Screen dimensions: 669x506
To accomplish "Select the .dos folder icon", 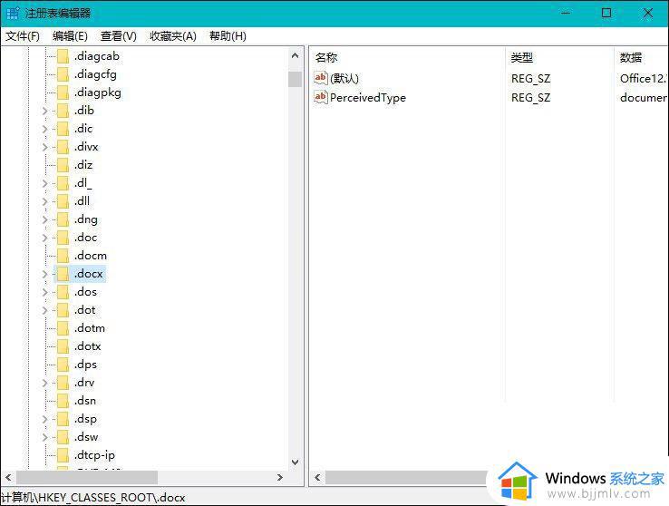I will (63, 292).
